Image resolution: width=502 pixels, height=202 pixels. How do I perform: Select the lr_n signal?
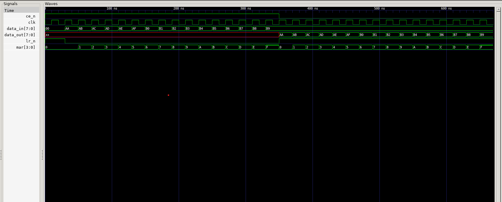tap(30, 41)
